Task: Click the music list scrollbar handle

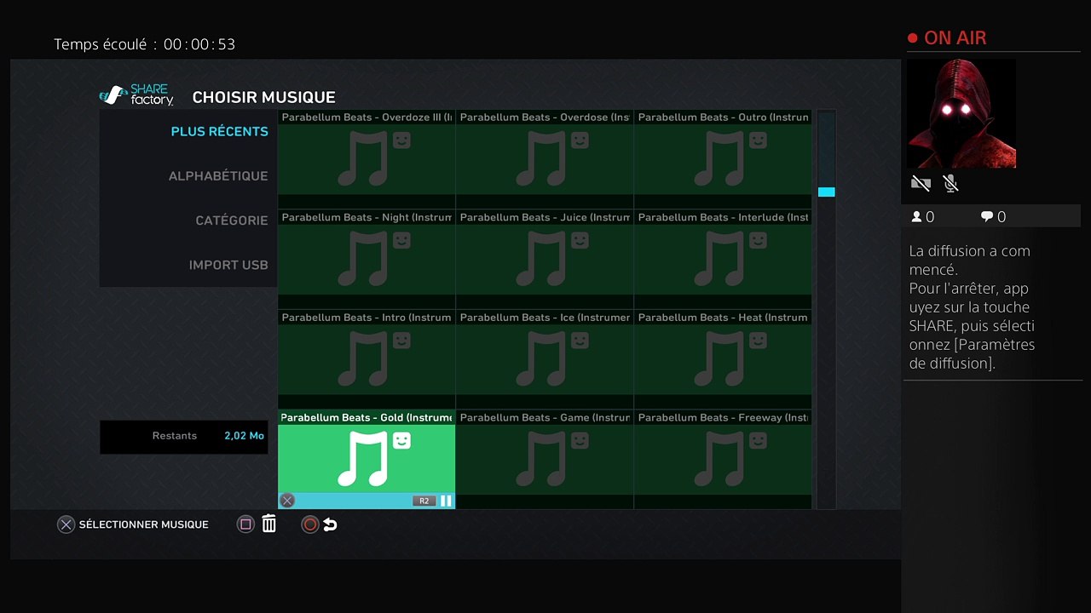Action: (826, 192)
